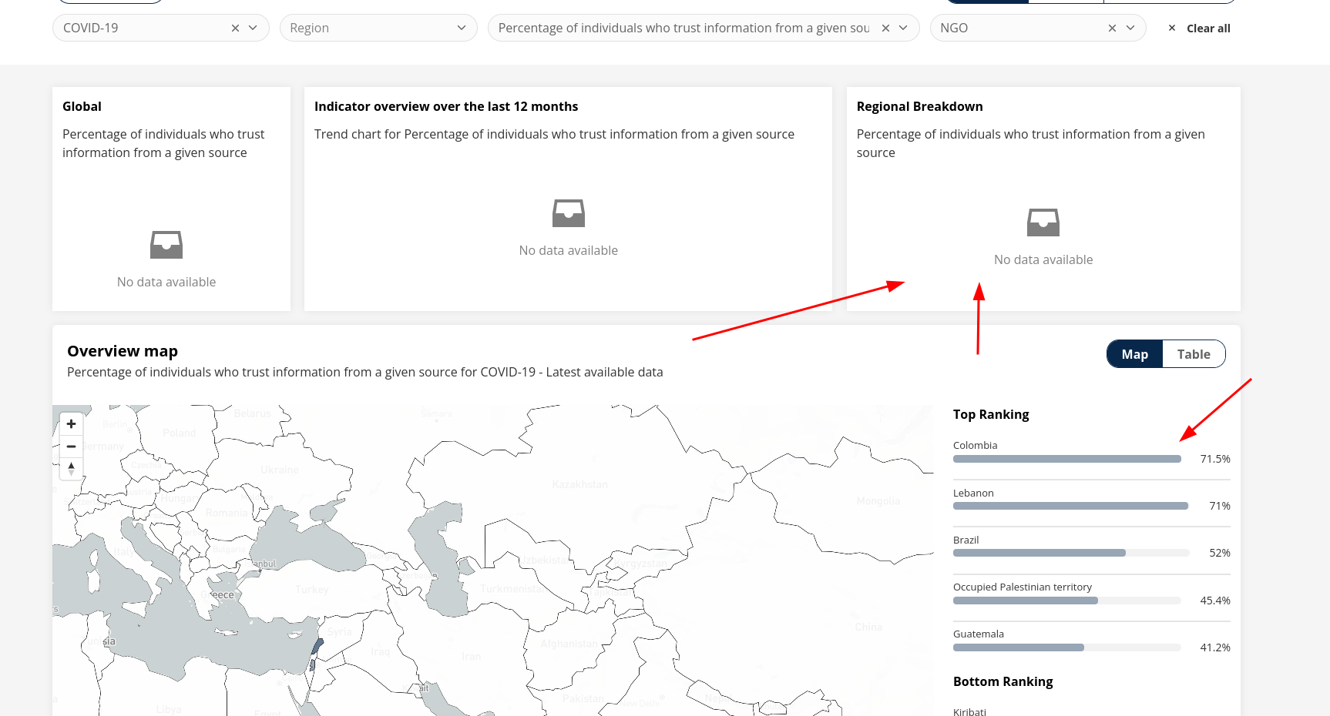Click Lebanon in the Top Ranking list
Image resolution: width=1330 pixels, height=716 pixels.
(973, 493)
